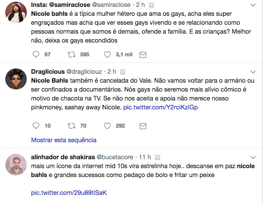This screenshot has height=205, width=263.
Task: Send samiraclose tweet via direct message
Action: click(x=143, y=55)
